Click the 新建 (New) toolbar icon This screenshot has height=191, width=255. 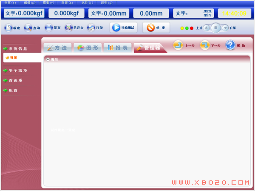pos(8,28)
